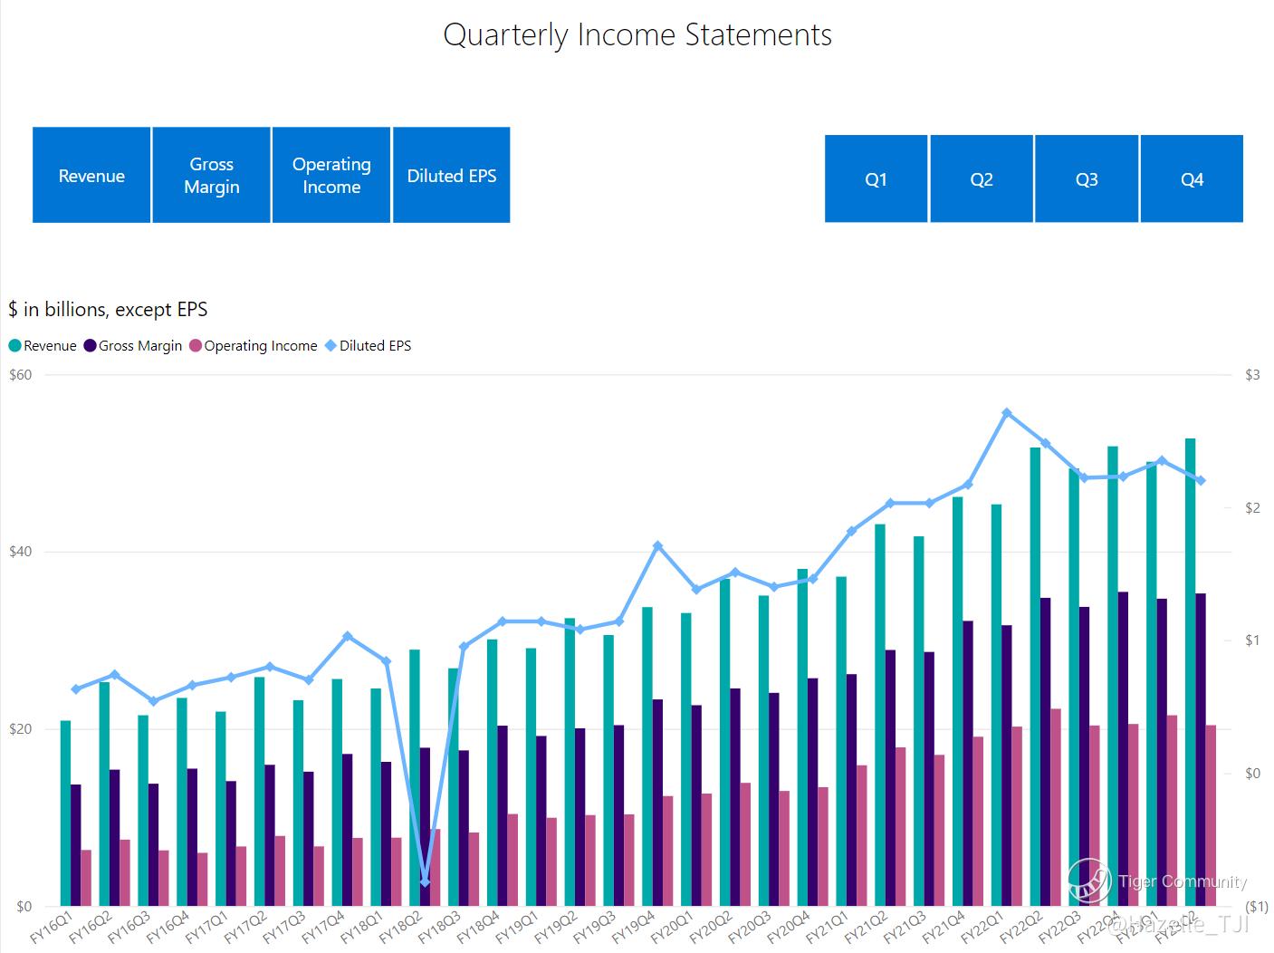Choose the Q3 quarter tile
The width and height of the screenshot is (1274, 953).
(1087, 178)
